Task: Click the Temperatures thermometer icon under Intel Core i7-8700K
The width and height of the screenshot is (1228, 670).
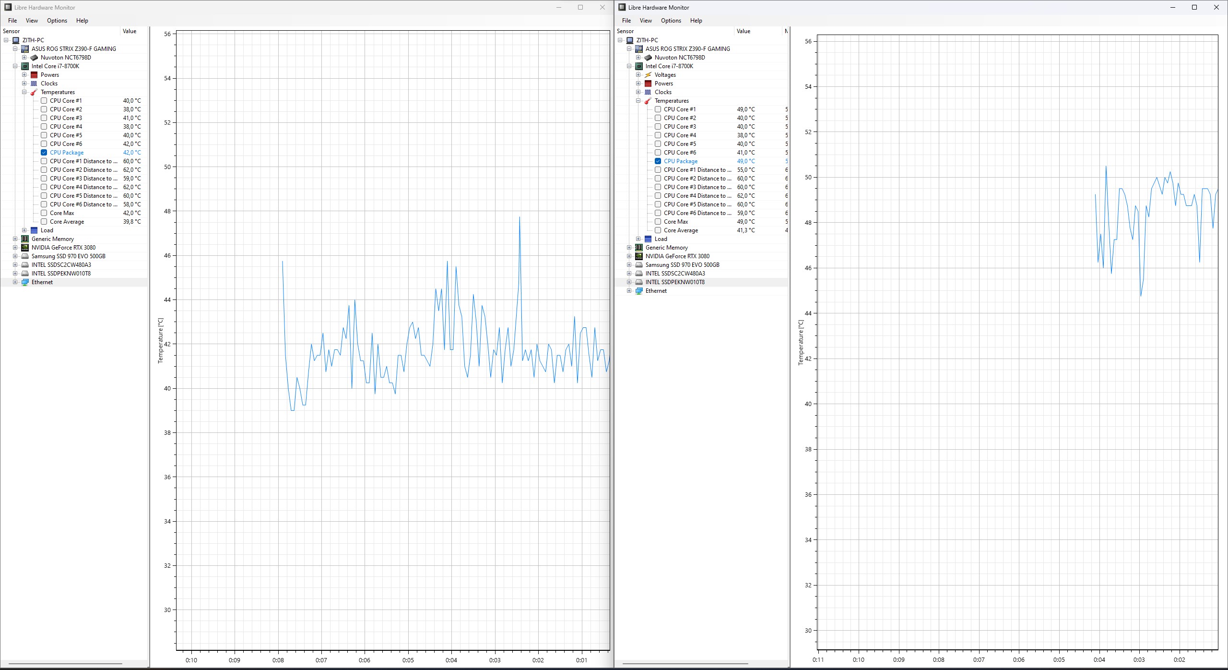Action: [34, 92]
